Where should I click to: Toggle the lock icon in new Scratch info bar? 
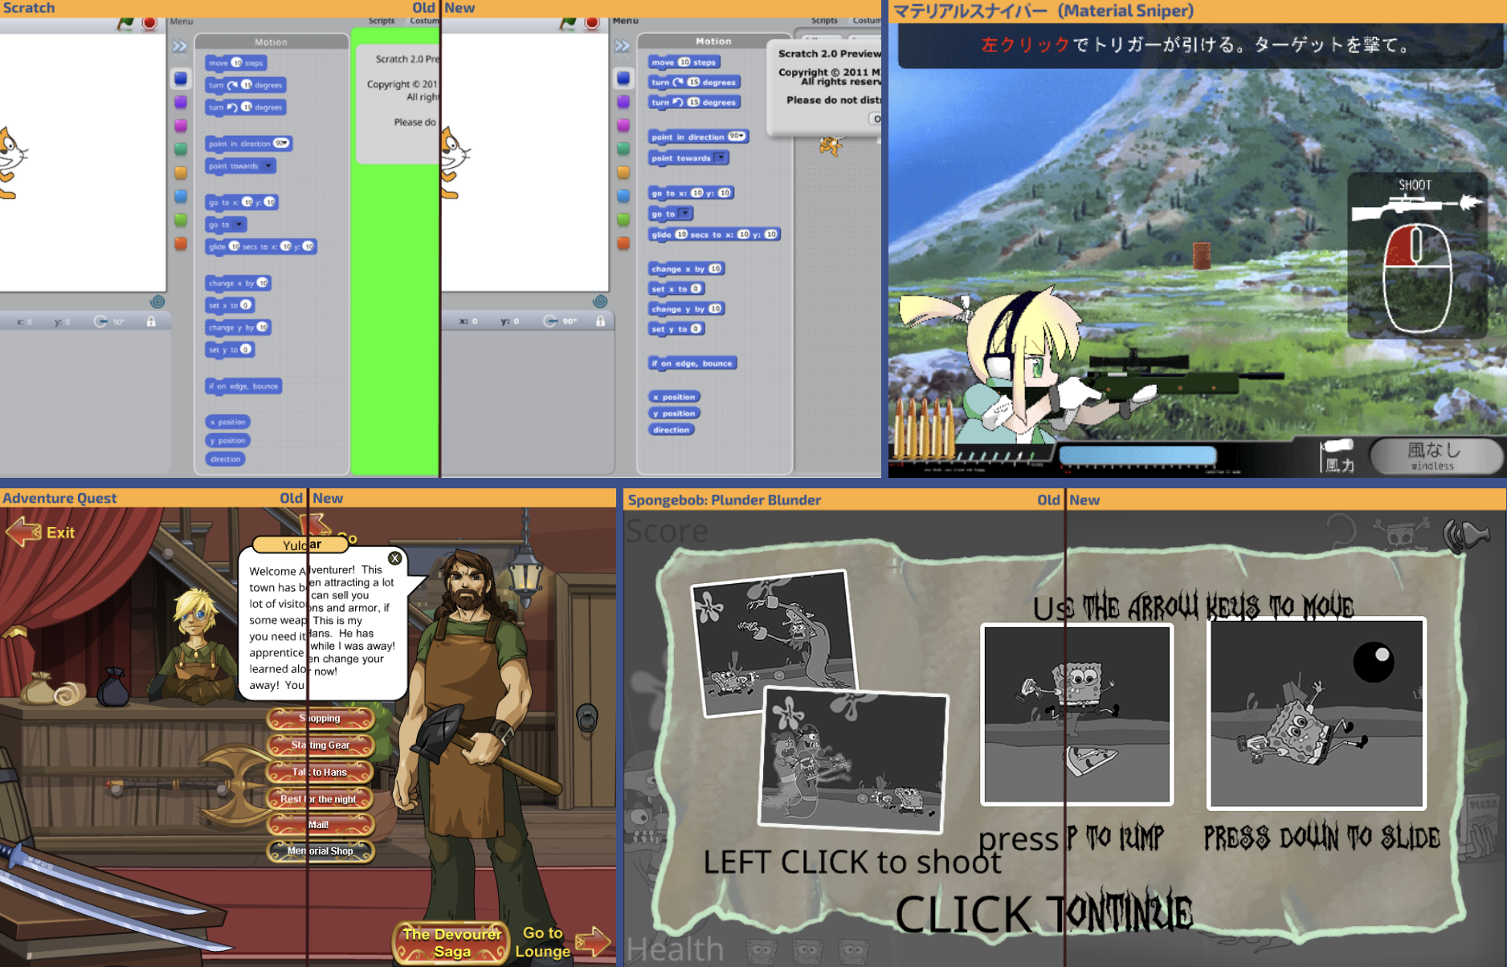pyautogui.click(x=600, y=321)
